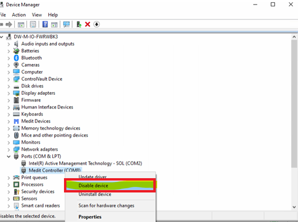Click the Bluetooth category icon
The width and height of the screenshot is (298, 222).
click(16, 58)
